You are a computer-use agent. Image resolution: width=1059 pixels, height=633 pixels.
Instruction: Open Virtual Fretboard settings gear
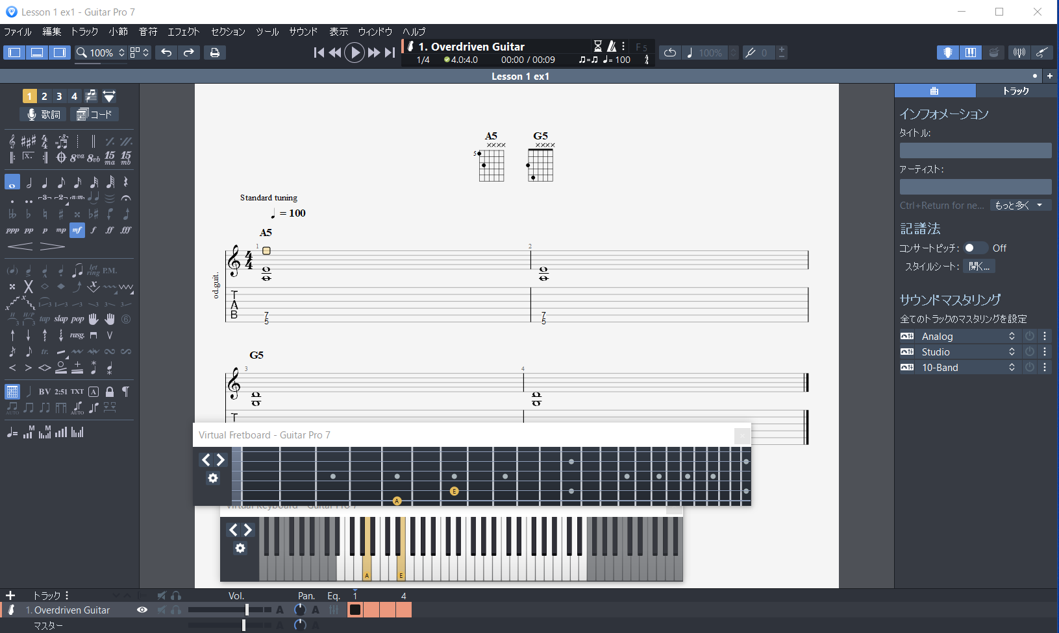(x=213, y=478)
